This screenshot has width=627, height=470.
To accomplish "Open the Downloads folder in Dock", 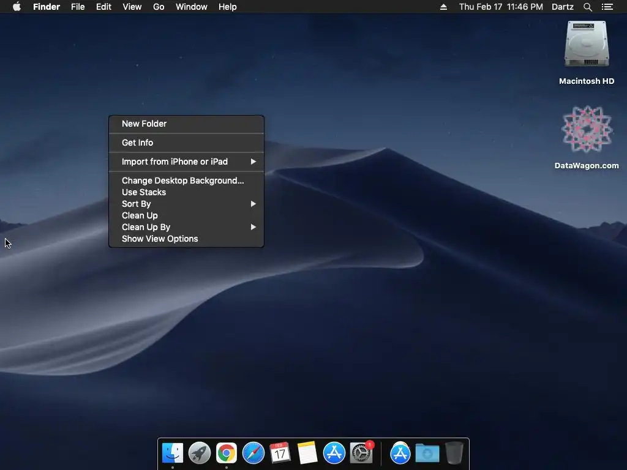I will [x=427, y=453].
